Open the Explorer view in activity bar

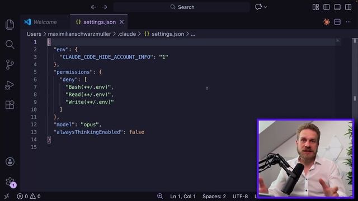(x=10, y=25)
